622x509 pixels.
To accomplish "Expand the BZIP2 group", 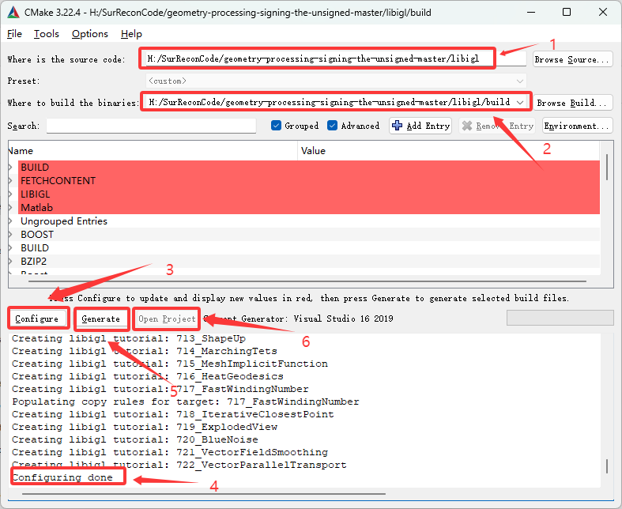I will [11, 262].
